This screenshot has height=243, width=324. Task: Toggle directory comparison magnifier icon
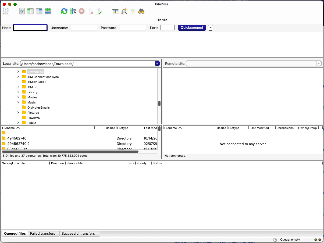coord(124,11)
